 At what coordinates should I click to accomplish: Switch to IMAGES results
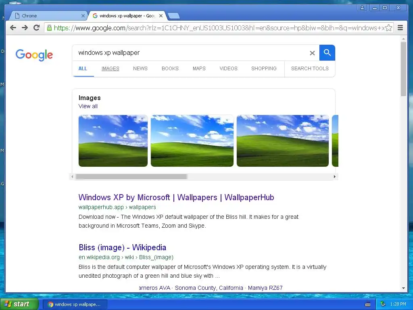pos(111,69)
